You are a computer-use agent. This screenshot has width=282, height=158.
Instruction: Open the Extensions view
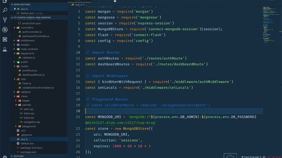tap(5, 39)
